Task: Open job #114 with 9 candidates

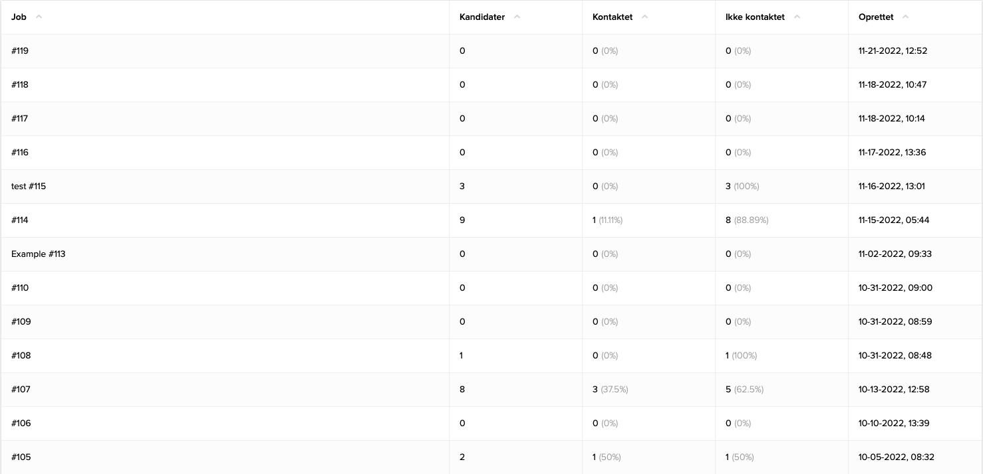Action: (20, 220)
